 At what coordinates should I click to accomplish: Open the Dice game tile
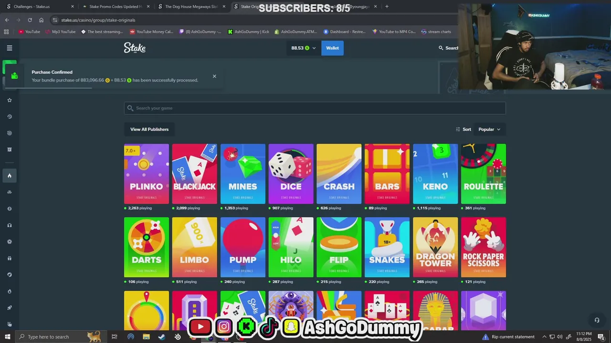pyautogui.click(x=291, y=174)
